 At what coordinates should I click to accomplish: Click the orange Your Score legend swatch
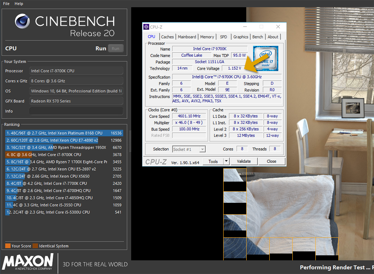[8, 246]
